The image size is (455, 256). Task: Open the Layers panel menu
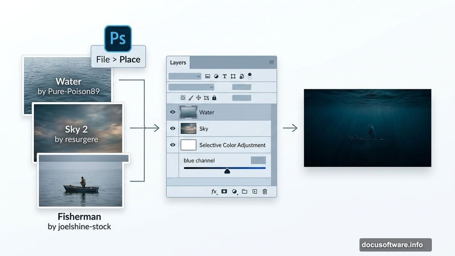pyautogui.click(x=271, y=63)
